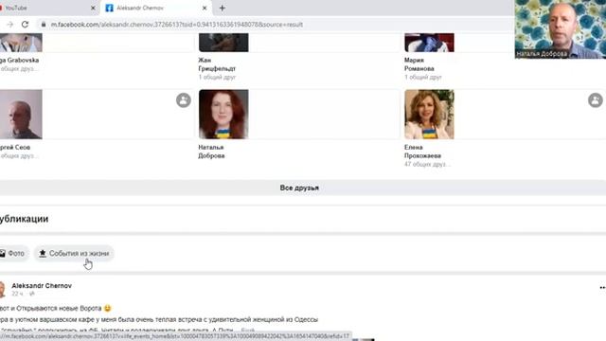The image size is (606, 341).
Task: Switch to the YouTube tab
Action: tap(46, 8)
